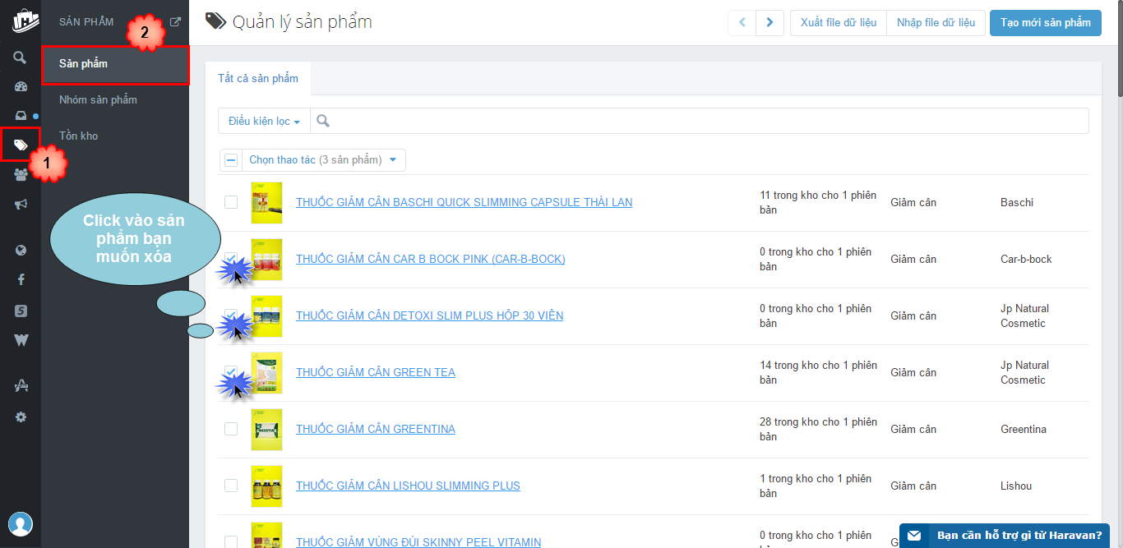
Task: Open settings gear in the sidebar
Action: point(21,417)
